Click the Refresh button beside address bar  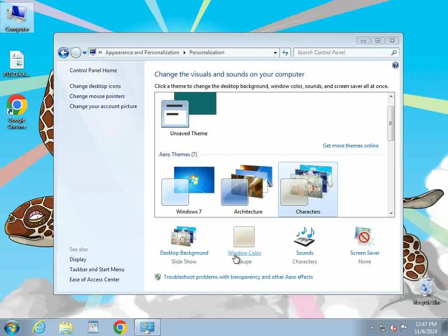pyautogui.click(x=285, y=52)
